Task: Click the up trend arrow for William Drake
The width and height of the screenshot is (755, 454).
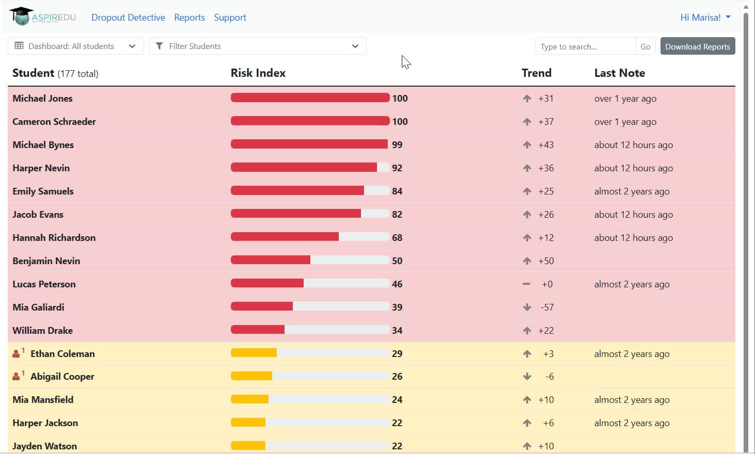Action: [527, 330]
